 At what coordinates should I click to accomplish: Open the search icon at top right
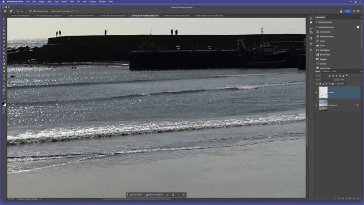pyautogui.click(x=354, y=11)
